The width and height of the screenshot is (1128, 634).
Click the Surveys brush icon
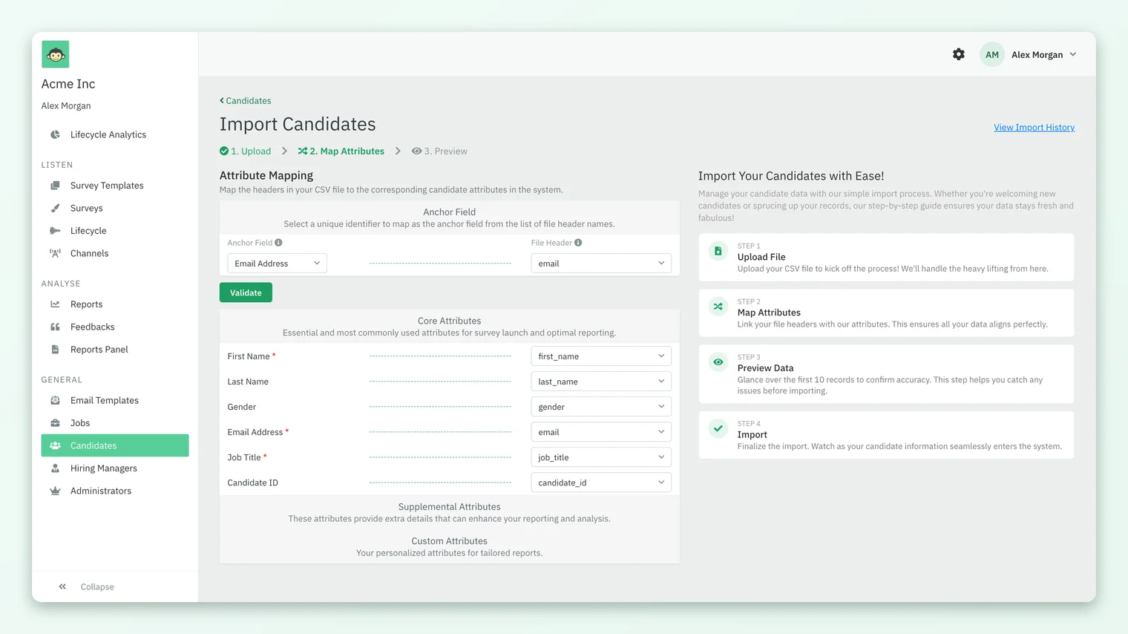tap(55, 208)
